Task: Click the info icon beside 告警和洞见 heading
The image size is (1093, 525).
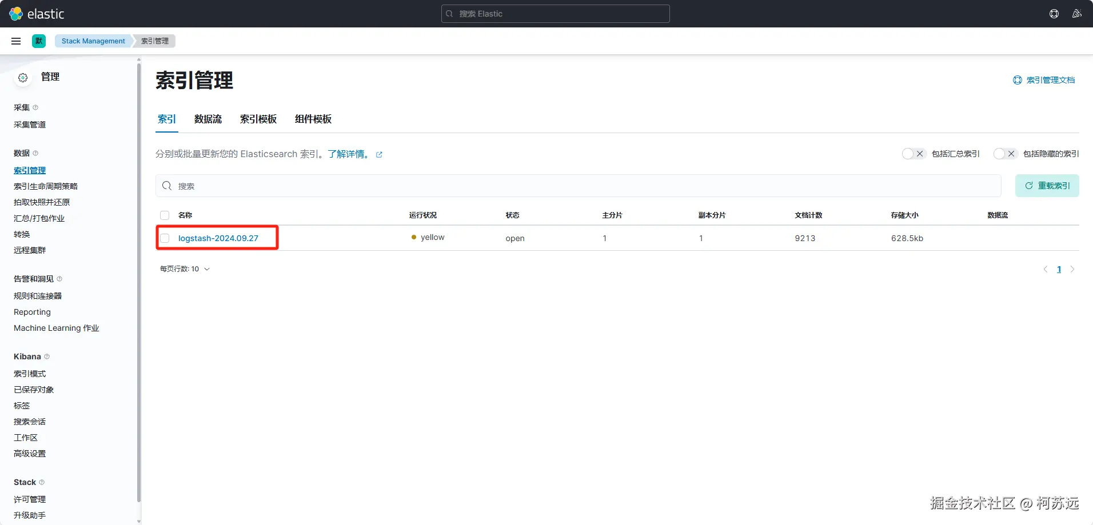Action: (x=59, y=279)
